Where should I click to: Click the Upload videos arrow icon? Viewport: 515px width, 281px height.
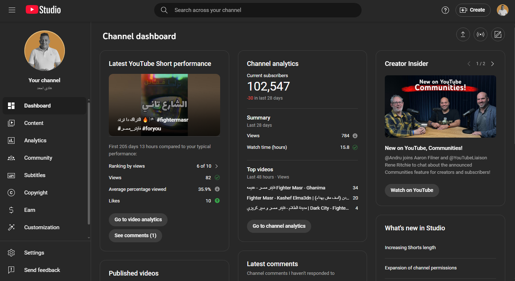pos(463,34)
